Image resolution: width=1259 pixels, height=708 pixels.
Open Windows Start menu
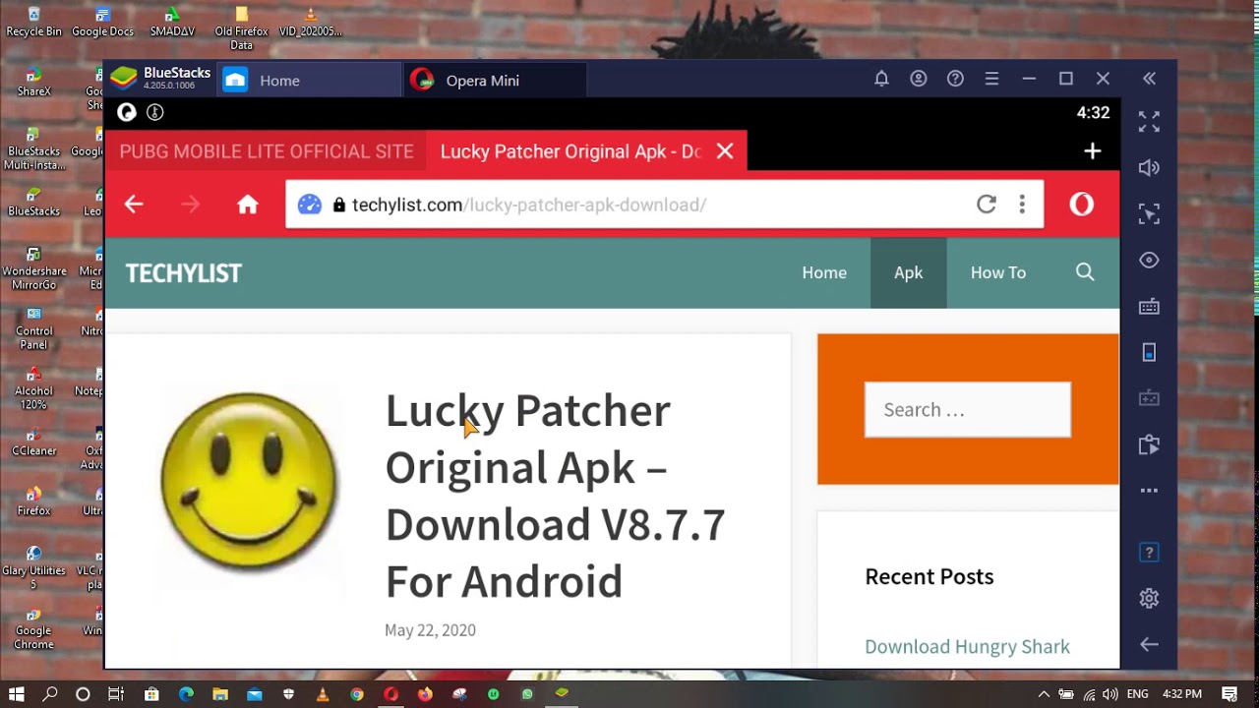pos(18,694)
